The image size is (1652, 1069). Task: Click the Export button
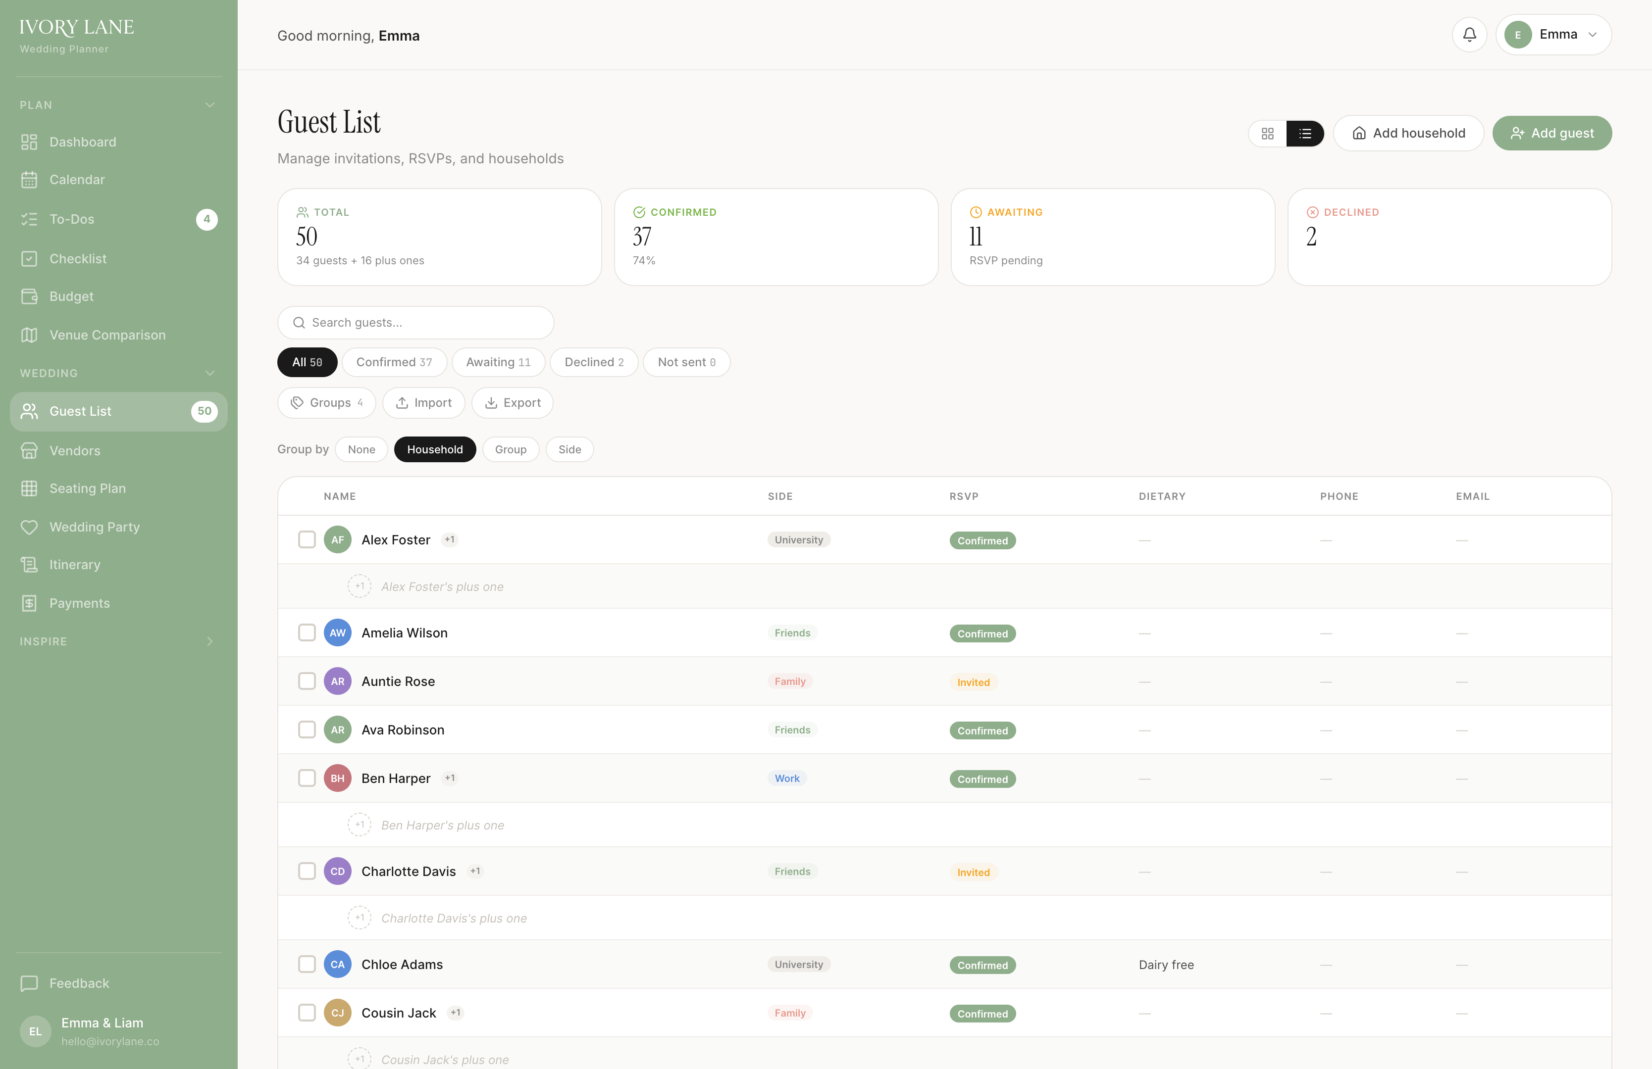[512, 403]
